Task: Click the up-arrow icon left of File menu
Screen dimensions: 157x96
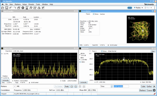Action: [3, 4]
